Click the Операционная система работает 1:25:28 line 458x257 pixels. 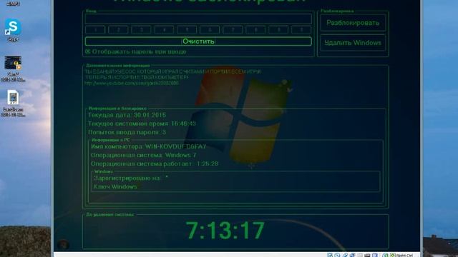pyautogui.click(x=155, y=163)
